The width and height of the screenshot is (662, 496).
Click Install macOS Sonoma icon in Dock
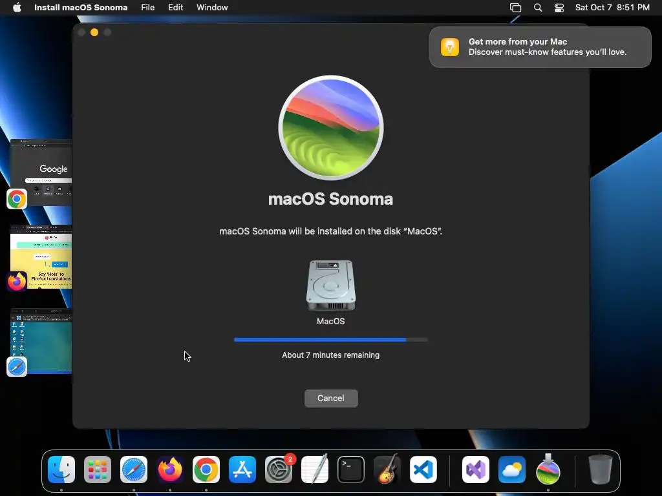pos(548,469)
